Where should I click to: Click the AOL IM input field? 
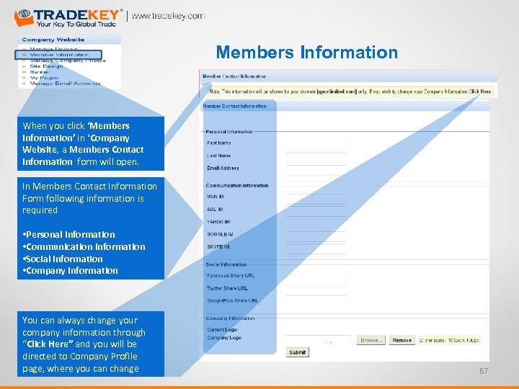point(316,211)
